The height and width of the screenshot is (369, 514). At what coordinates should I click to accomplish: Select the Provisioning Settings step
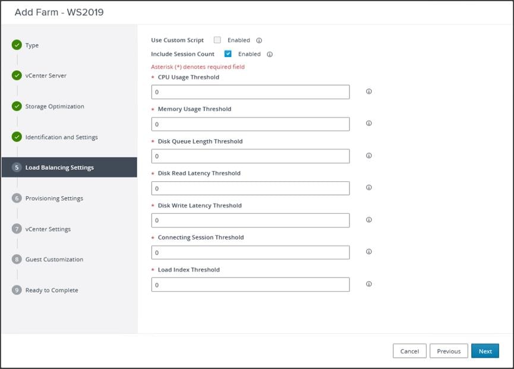coord(54,198)
